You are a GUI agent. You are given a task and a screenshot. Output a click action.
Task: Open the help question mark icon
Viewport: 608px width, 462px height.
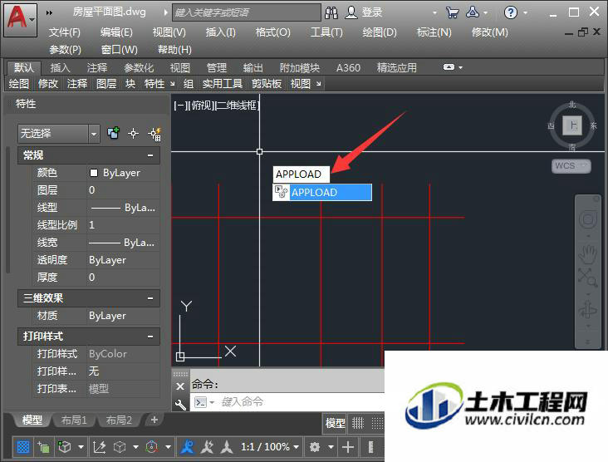point(510,12)
